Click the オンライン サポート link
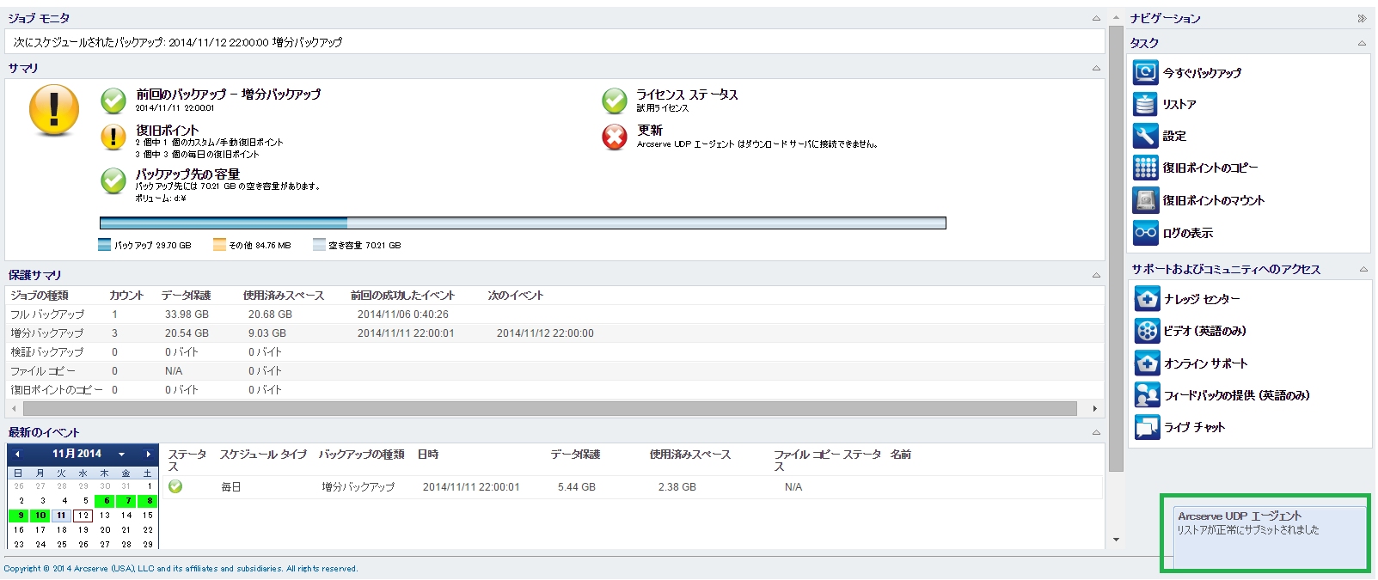The width and height of the screenshot is (1378, 580). coord(1205,363)
